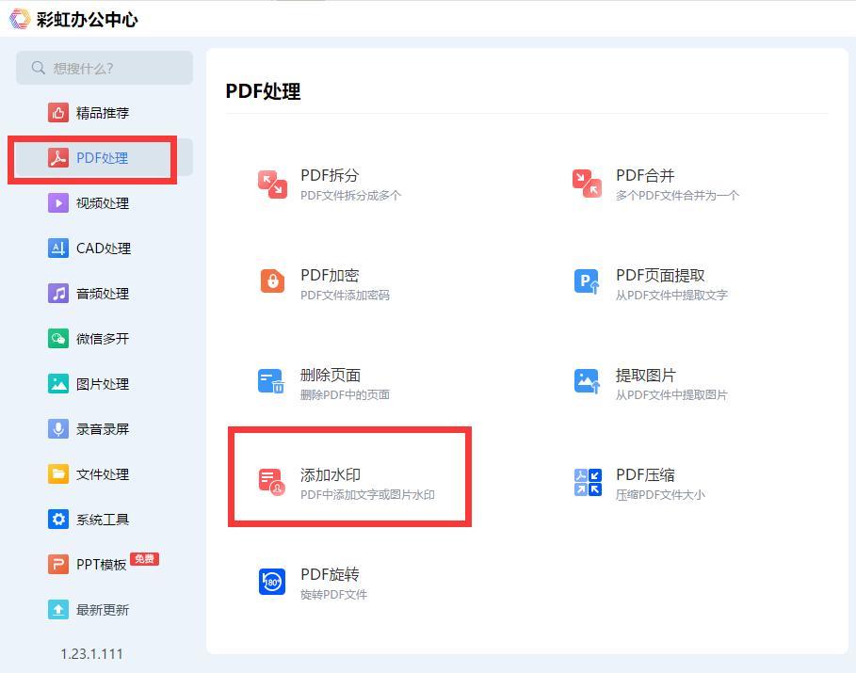Click the 提取图片 image icon
This screenshot has height=673, width=856.
(x=587, y=381)
